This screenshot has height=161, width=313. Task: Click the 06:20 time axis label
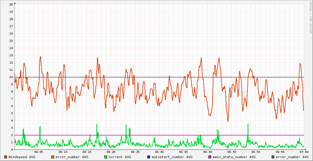[x=111, y=152]
